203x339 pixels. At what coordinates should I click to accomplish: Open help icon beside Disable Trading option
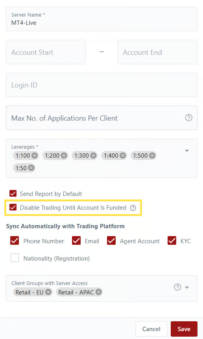click(133, 208)
